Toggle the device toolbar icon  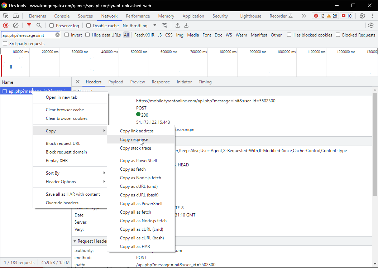pos(16,16)
